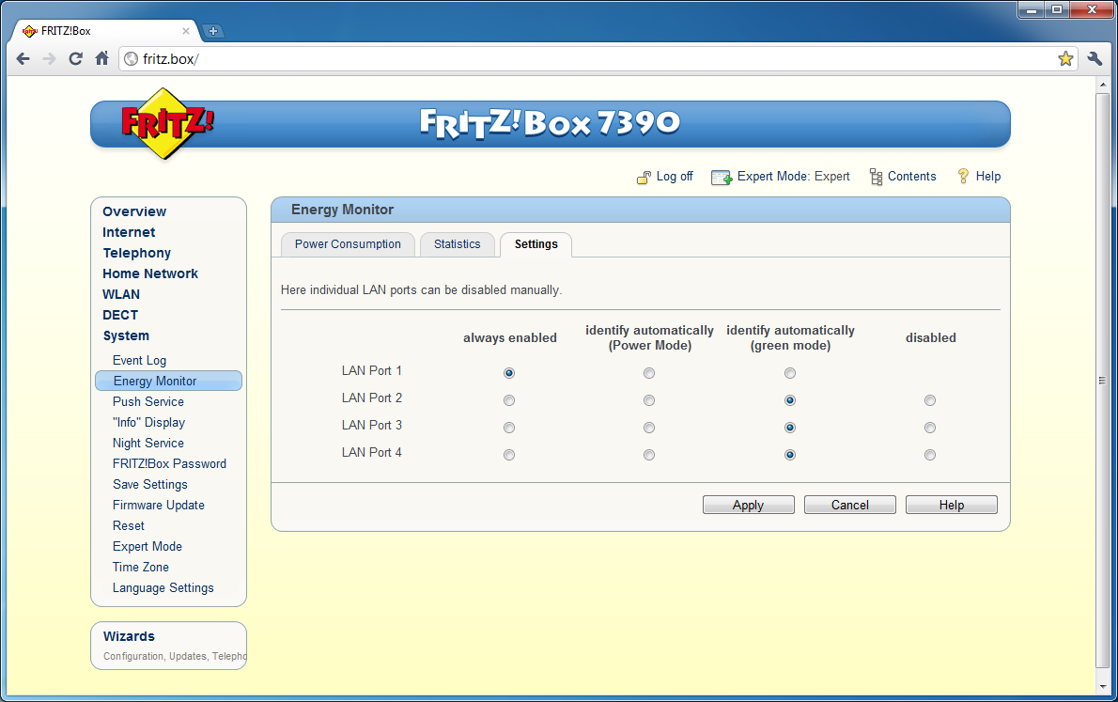Screen dimensions: 1118x702
Task: Reload the page with refresh icon
Action: pyautogui.click(x=75, y=58)
